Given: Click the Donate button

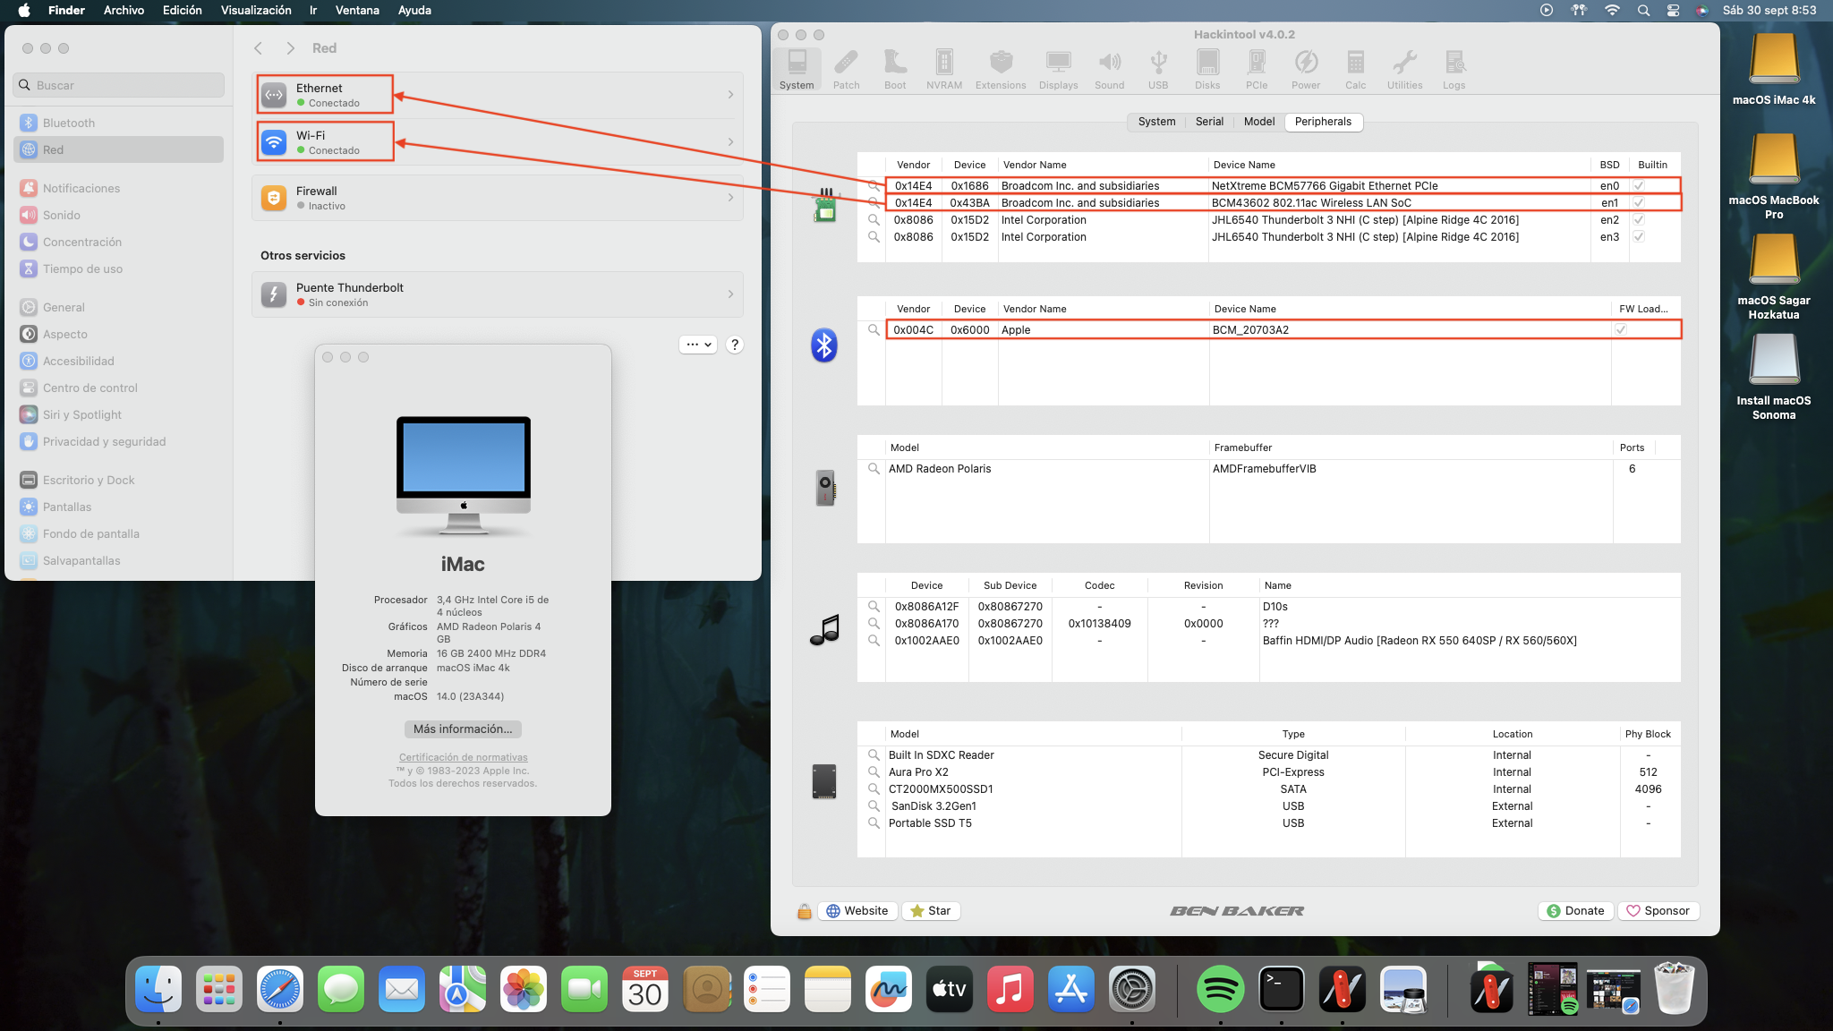Looking at the screenshot, I should coord(1576,911).
